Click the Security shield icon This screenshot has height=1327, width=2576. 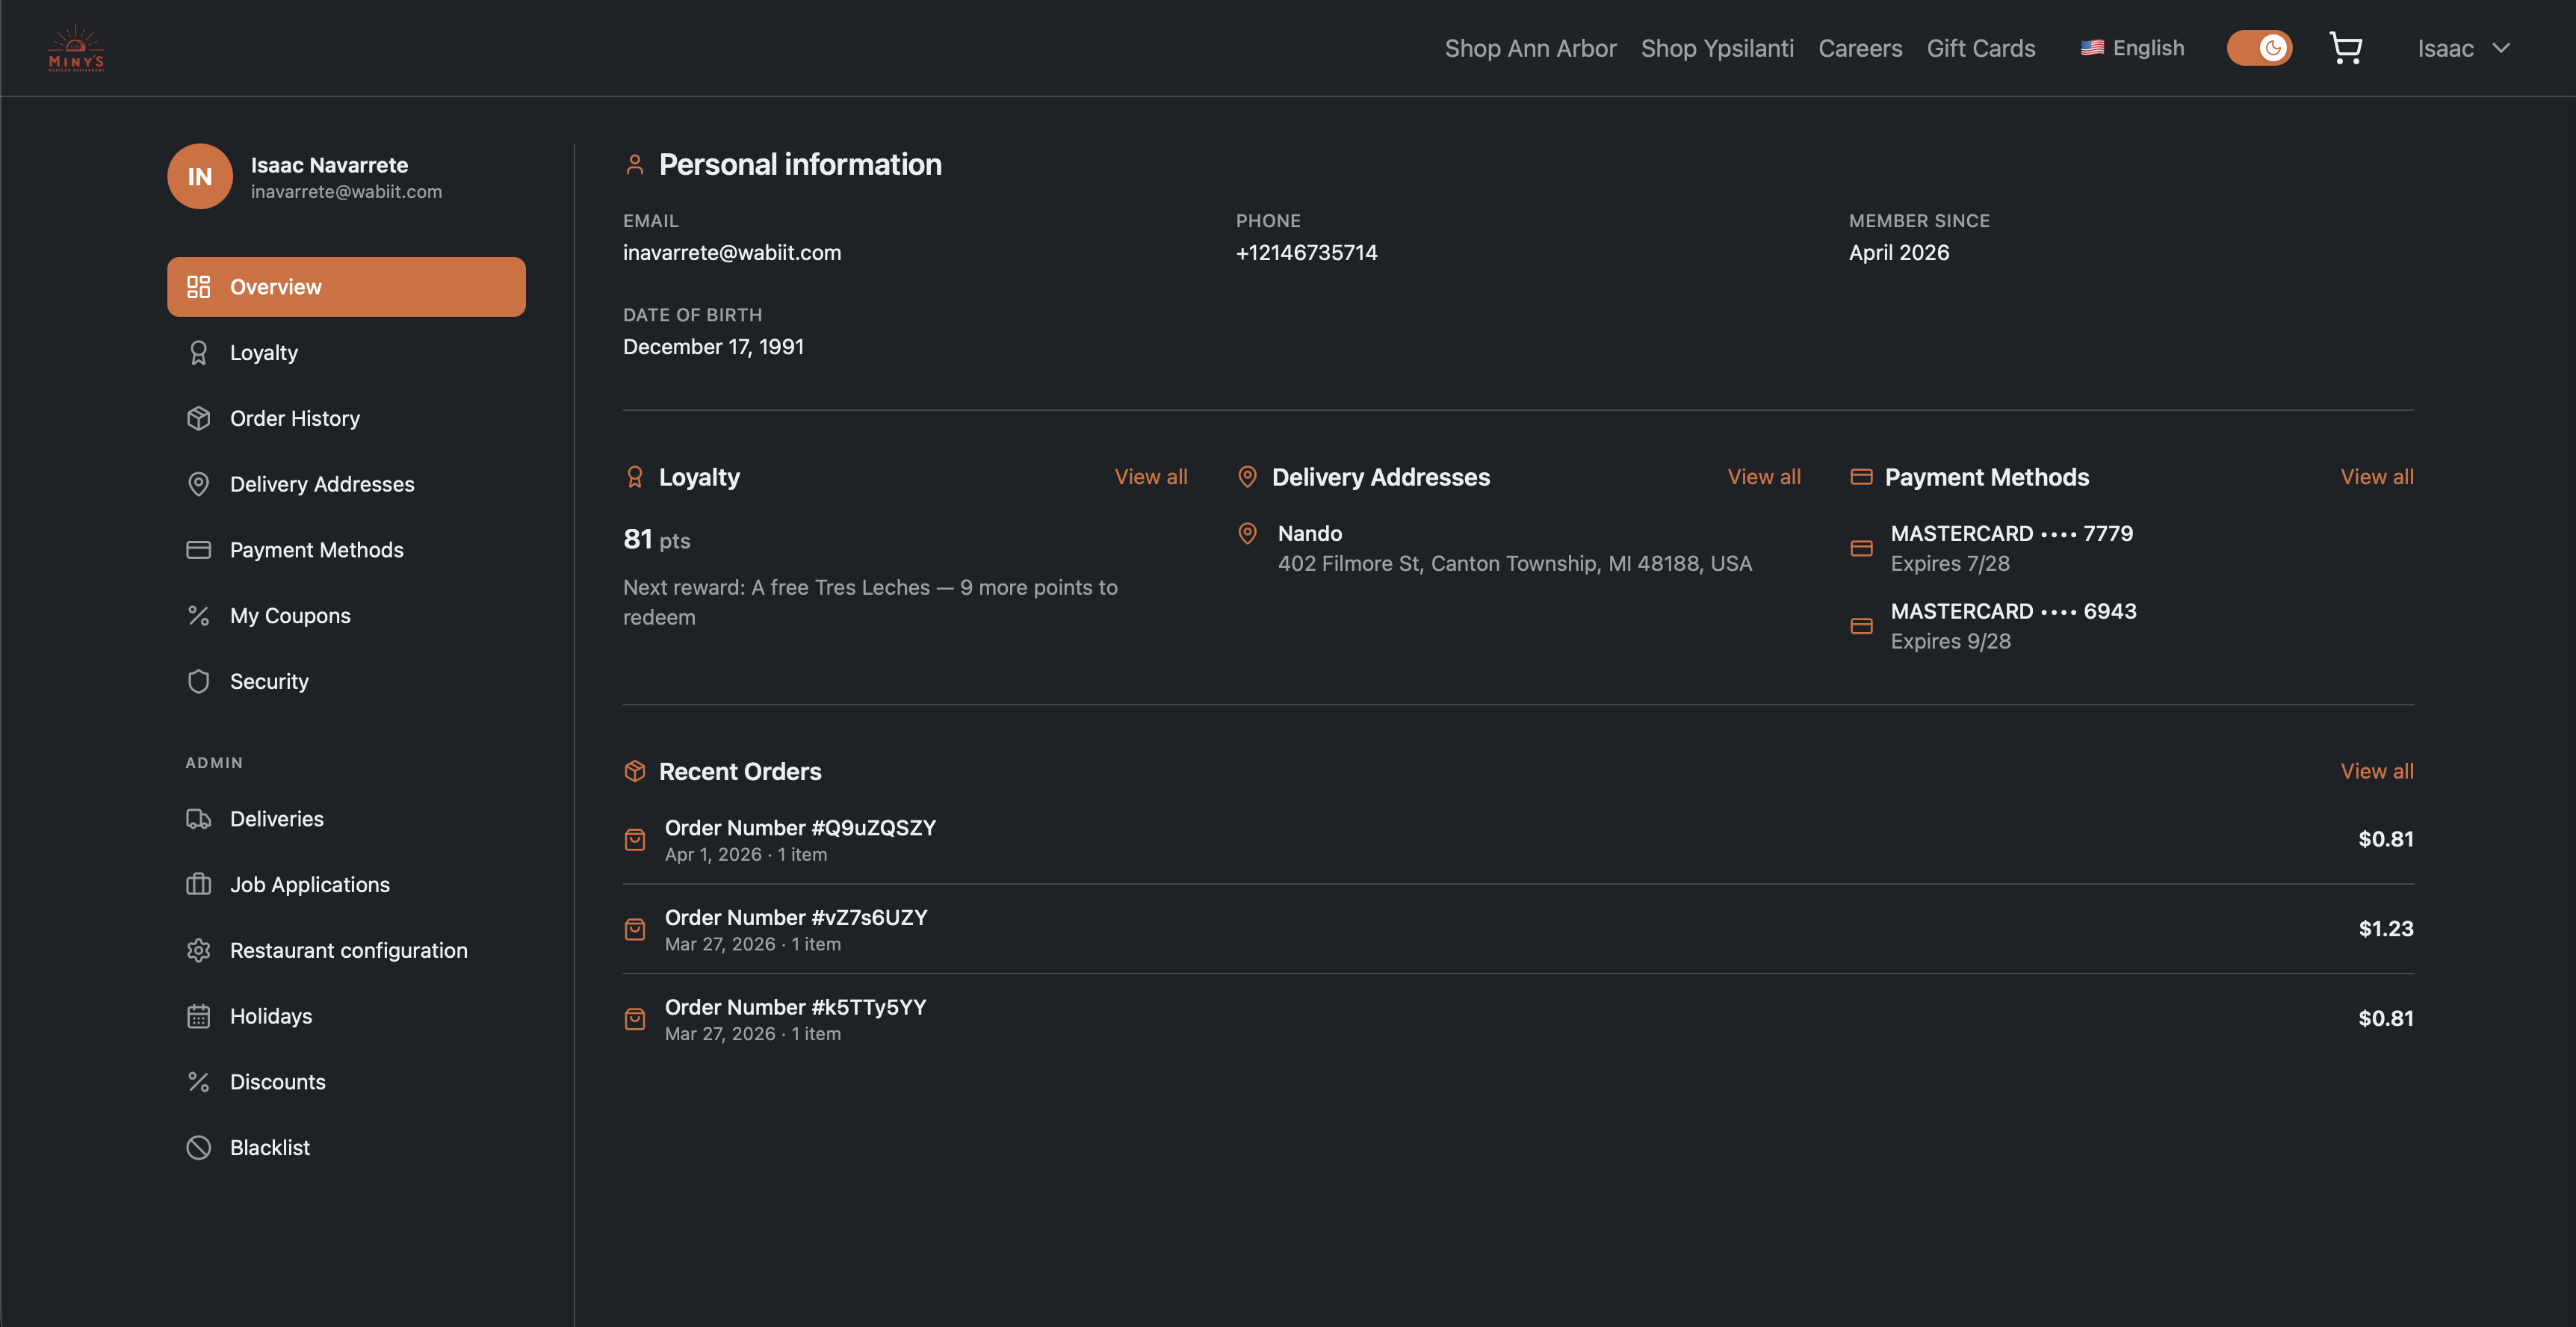pos(198,681)
